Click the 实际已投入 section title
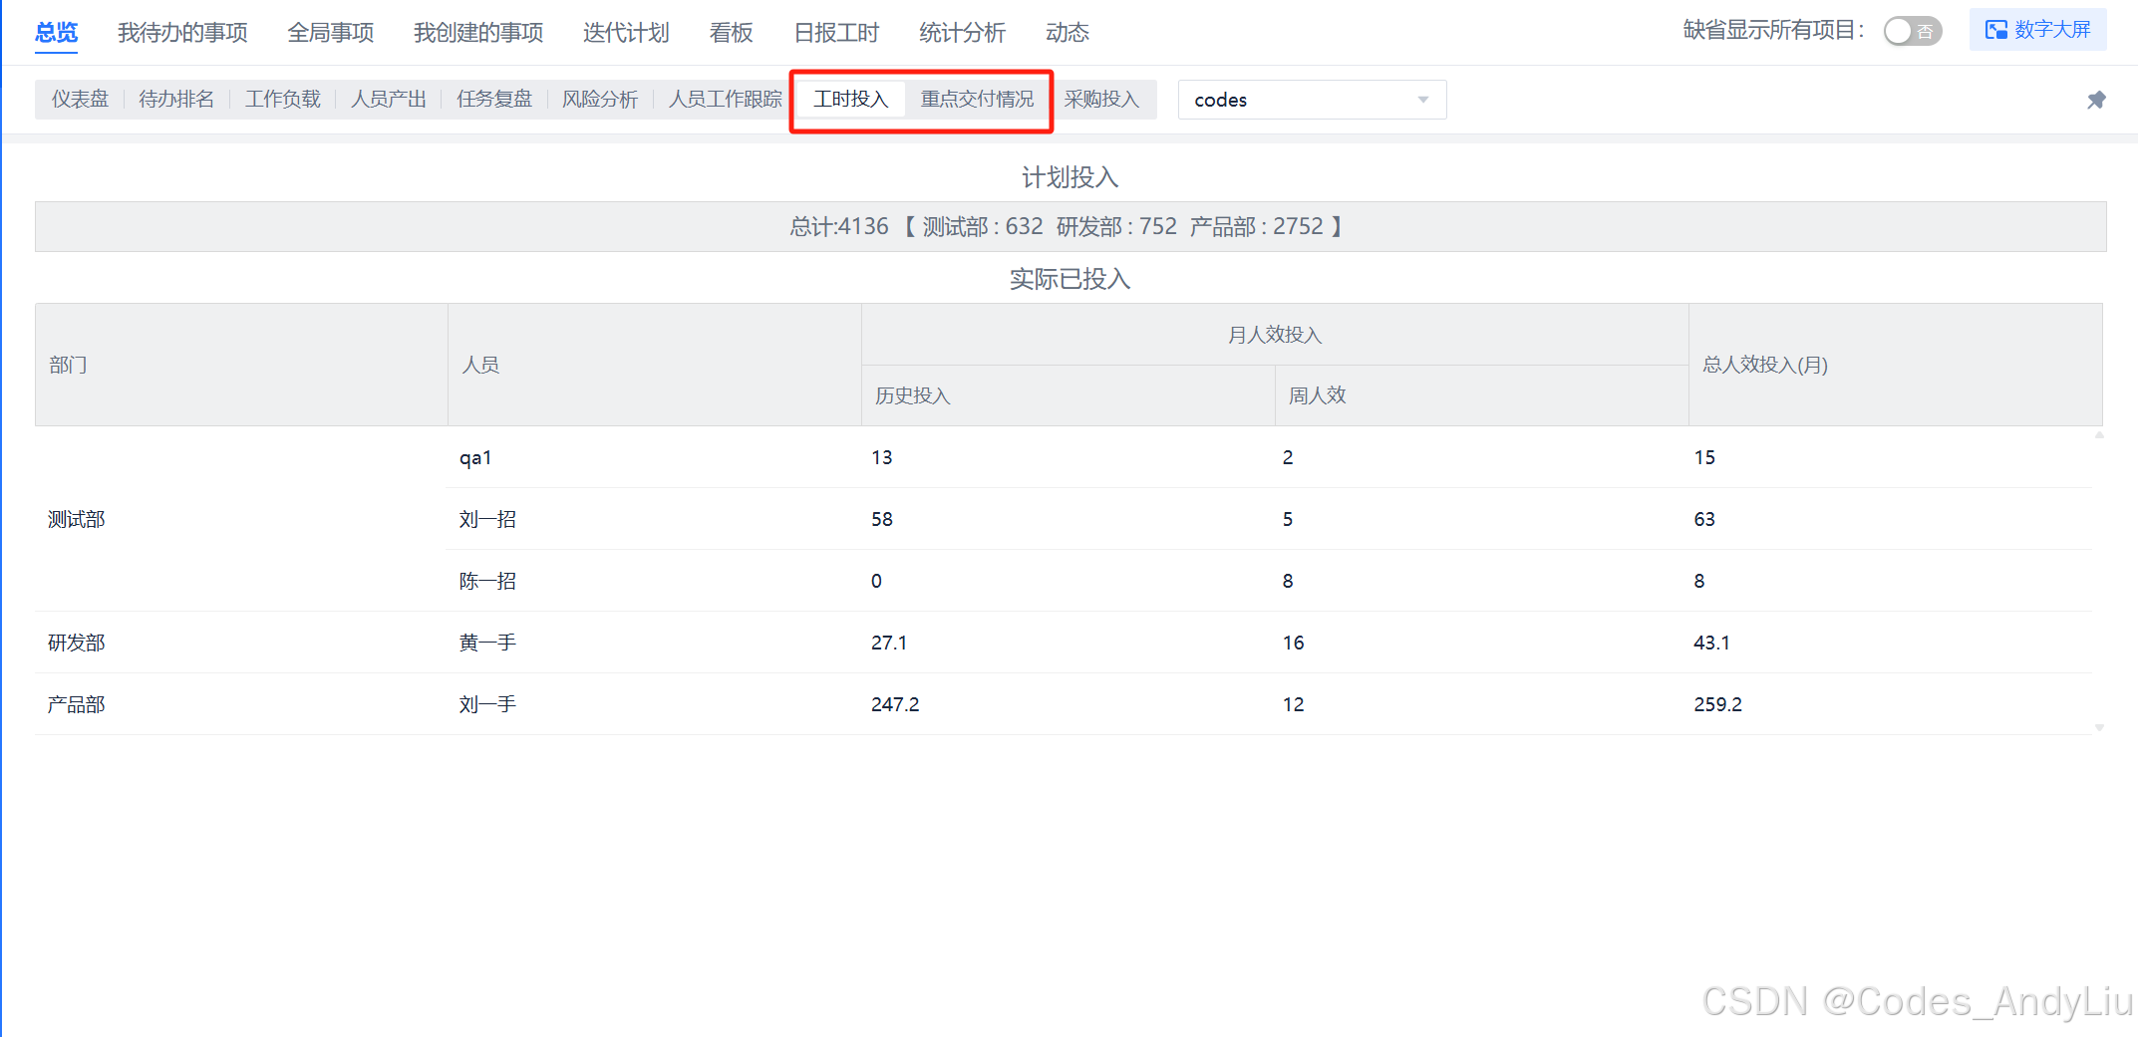The width and height of the screenshot is (2138, 1037). click(1070, 279)
